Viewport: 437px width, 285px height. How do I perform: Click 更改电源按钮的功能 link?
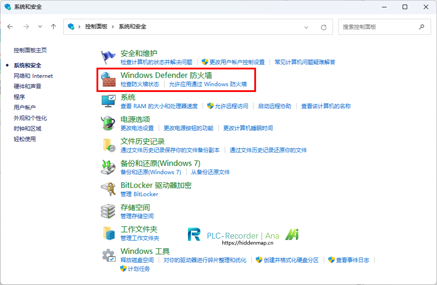pyautogui.click(x=189, y=128)
